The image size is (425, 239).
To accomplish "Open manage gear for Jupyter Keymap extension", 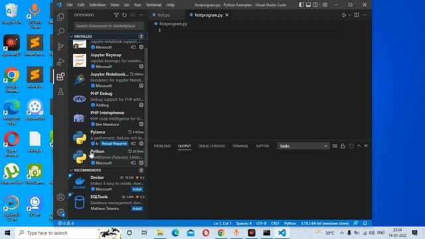I will (141, 66).
